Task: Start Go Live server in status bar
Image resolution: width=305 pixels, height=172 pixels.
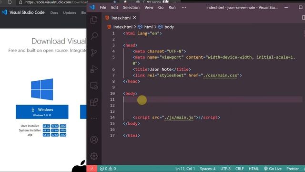Action: (273, 169)
